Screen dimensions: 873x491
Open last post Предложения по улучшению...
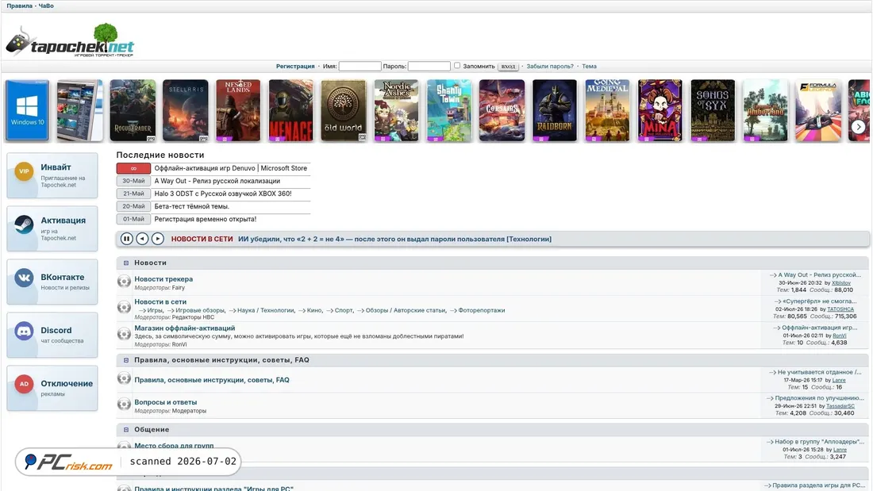point(819,398)
